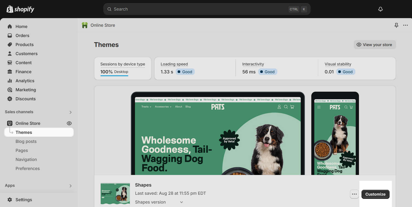Open the header three-dots menu
Screen dimensions: 412x207
click(x=405, y=25)
